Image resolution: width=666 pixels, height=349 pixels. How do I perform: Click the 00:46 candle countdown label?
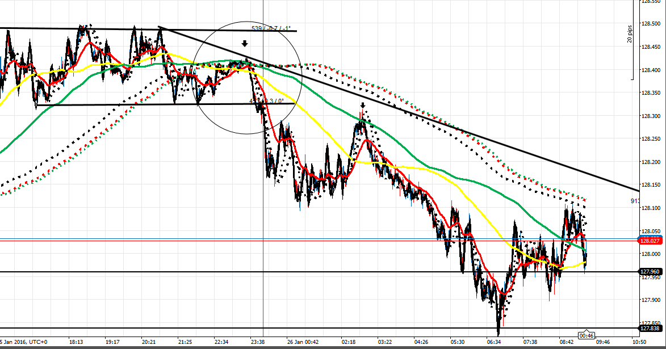(x=586, y=335)
